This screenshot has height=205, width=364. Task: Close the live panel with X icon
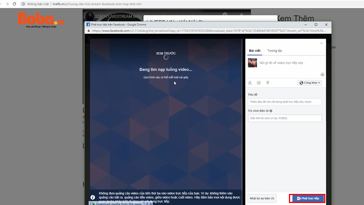click(x=322, y=43)
